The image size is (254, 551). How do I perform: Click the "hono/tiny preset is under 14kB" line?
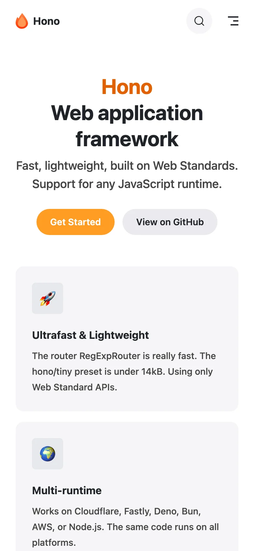pyautogui.click(x=122, y=371)
